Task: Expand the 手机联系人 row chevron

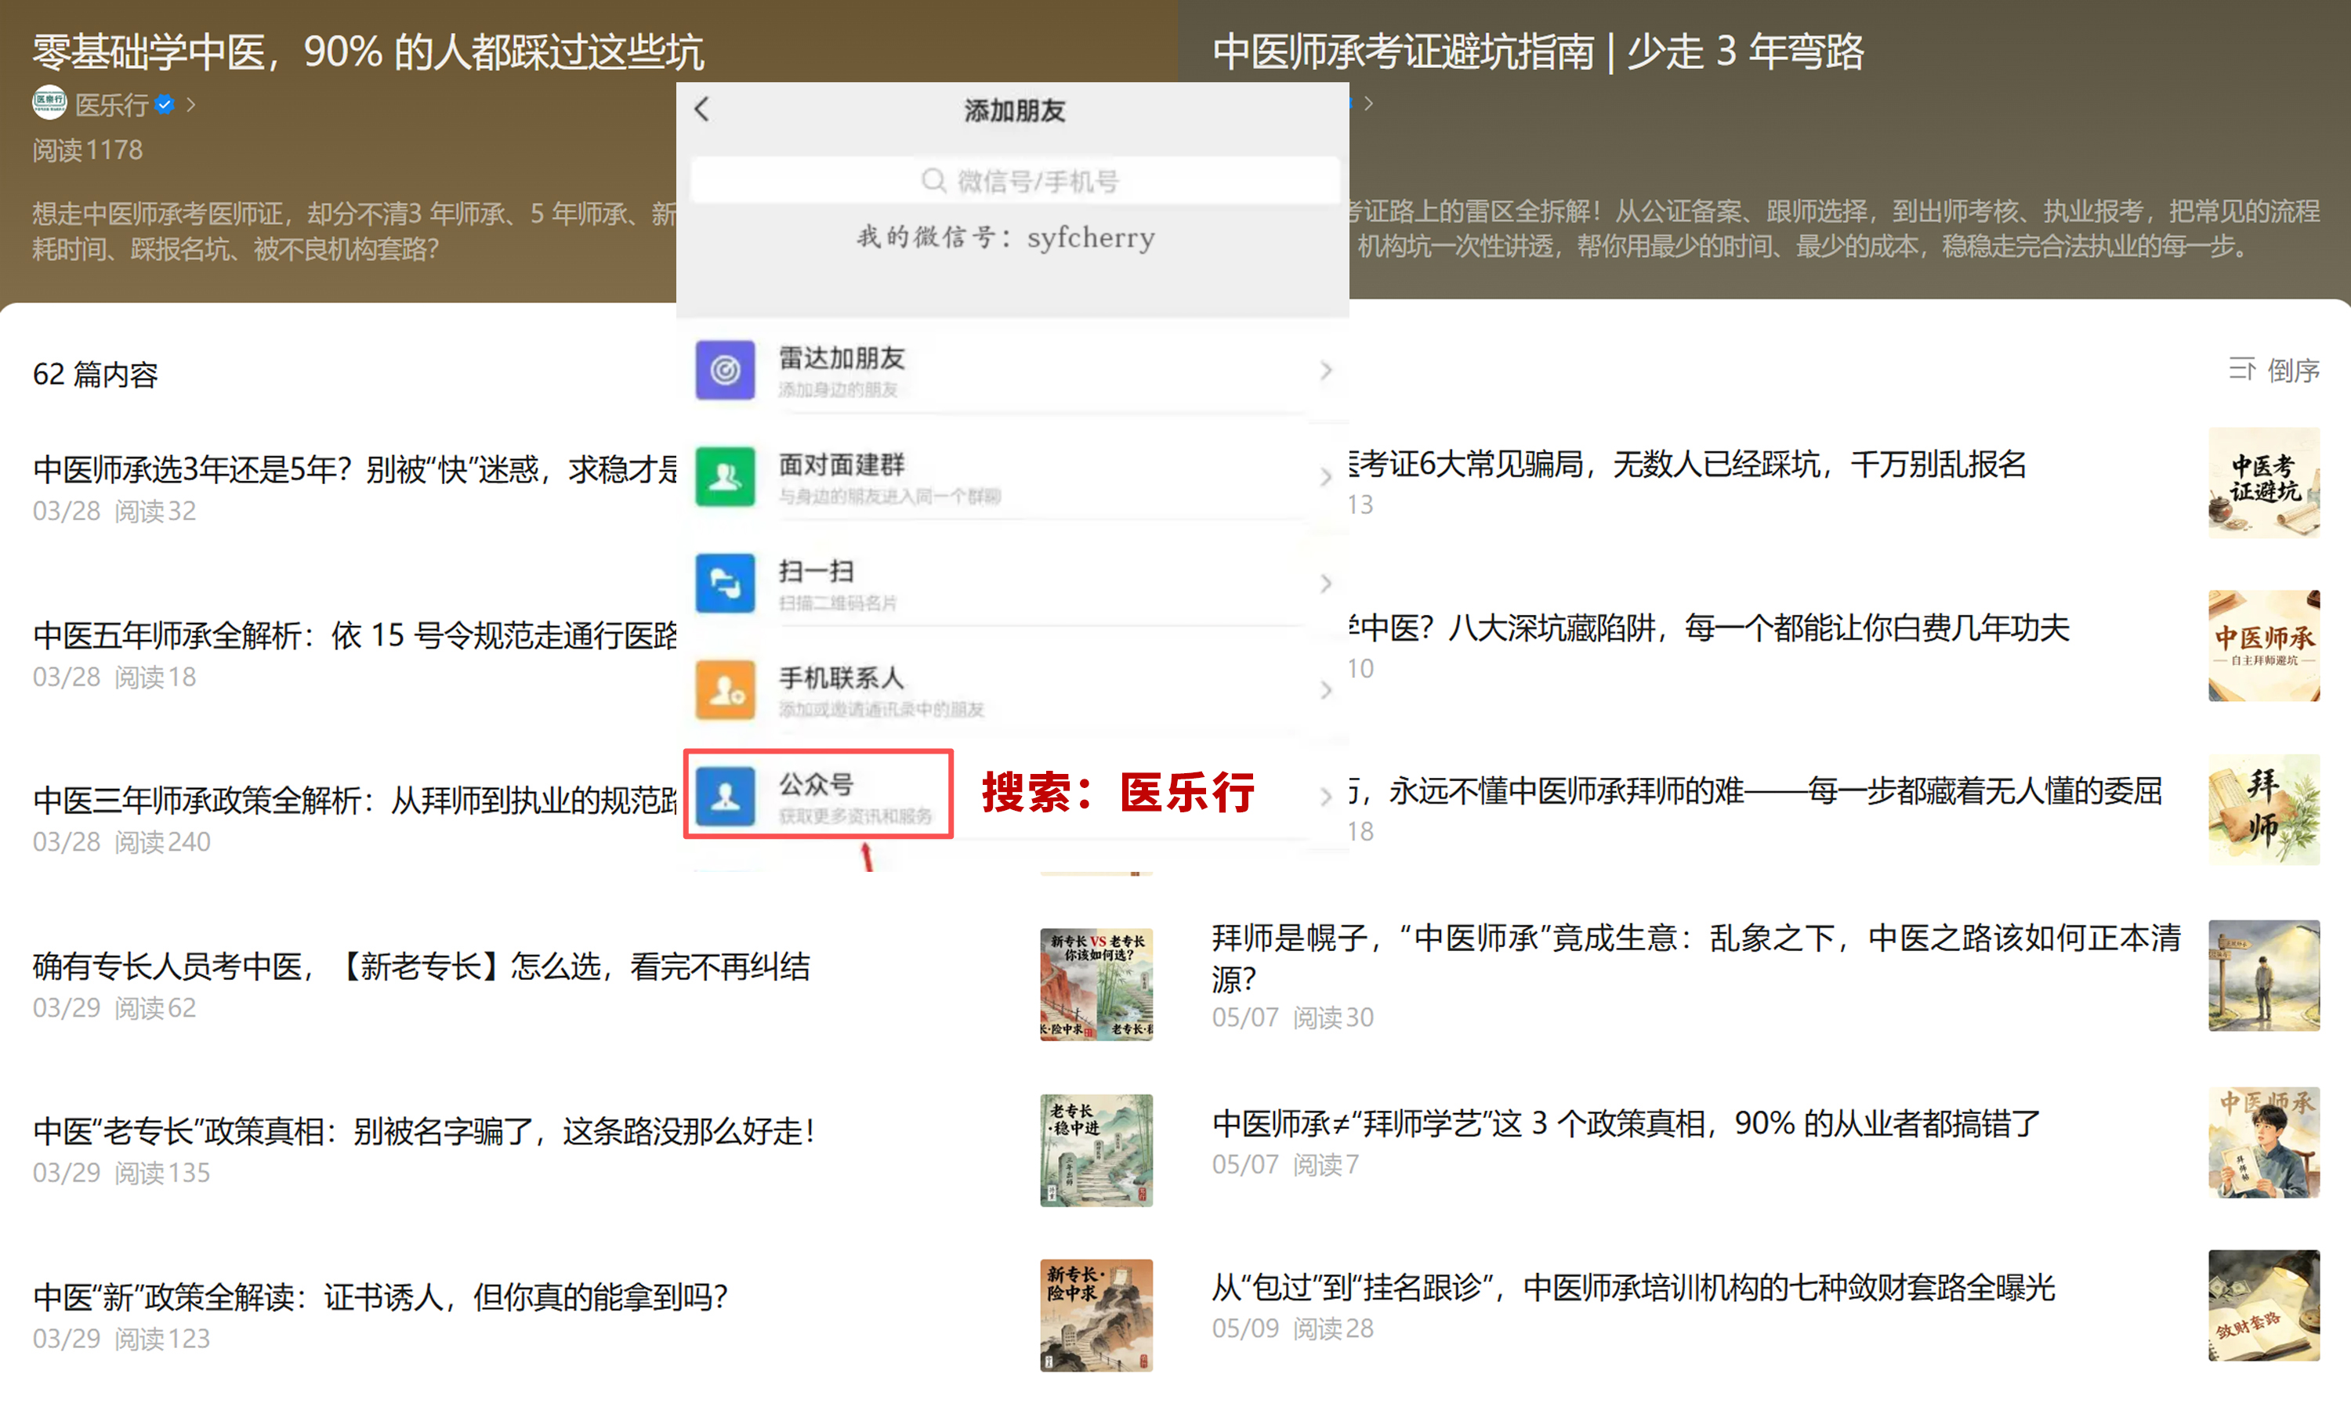Action: coord(1326,690)
